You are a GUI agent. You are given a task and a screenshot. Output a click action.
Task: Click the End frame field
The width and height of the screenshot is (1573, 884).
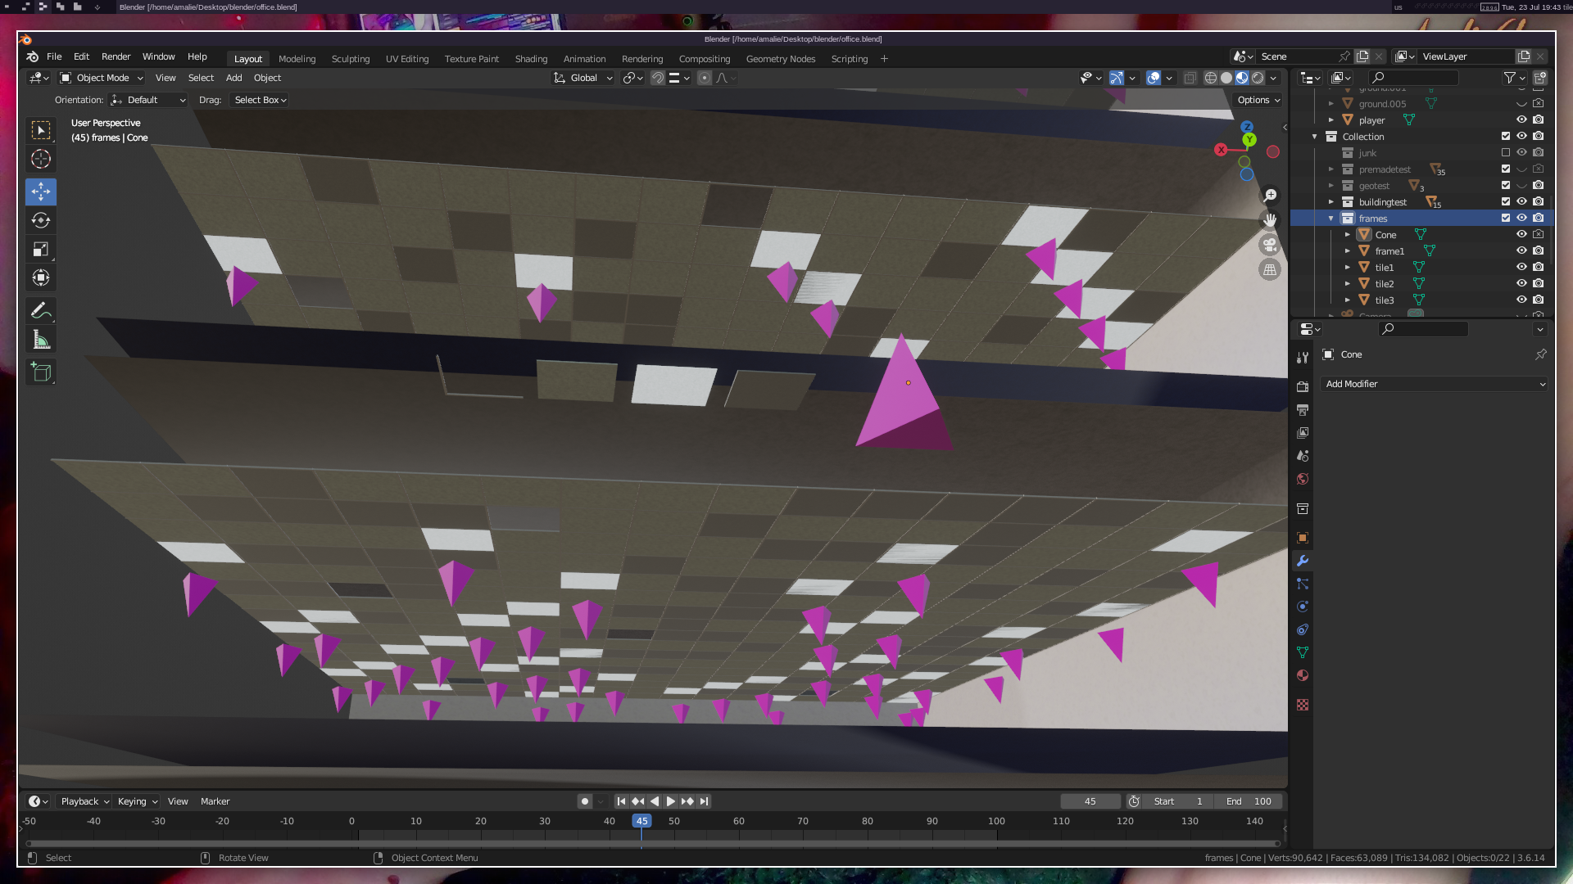click(x=1249, y=801)
